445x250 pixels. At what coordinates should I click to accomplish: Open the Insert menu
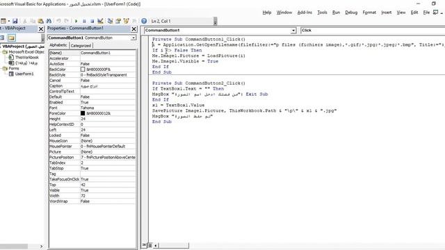pos(387,12)
